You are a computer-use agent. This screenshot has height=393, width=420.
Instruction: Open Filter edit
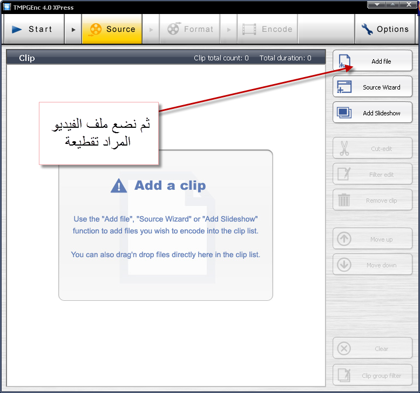pos(372,174)
